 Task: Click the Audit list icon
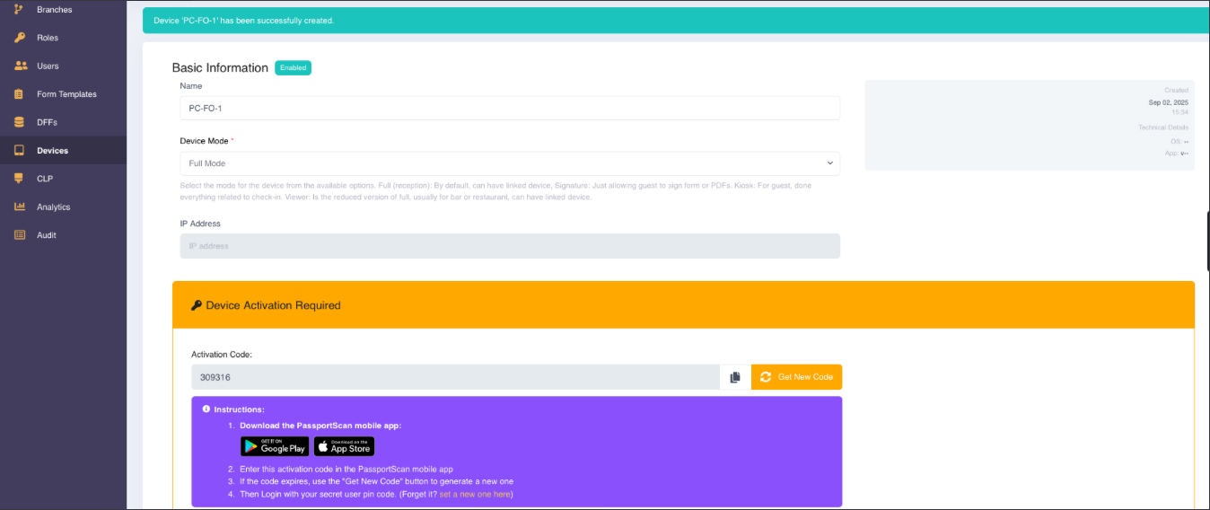point(19,235)
